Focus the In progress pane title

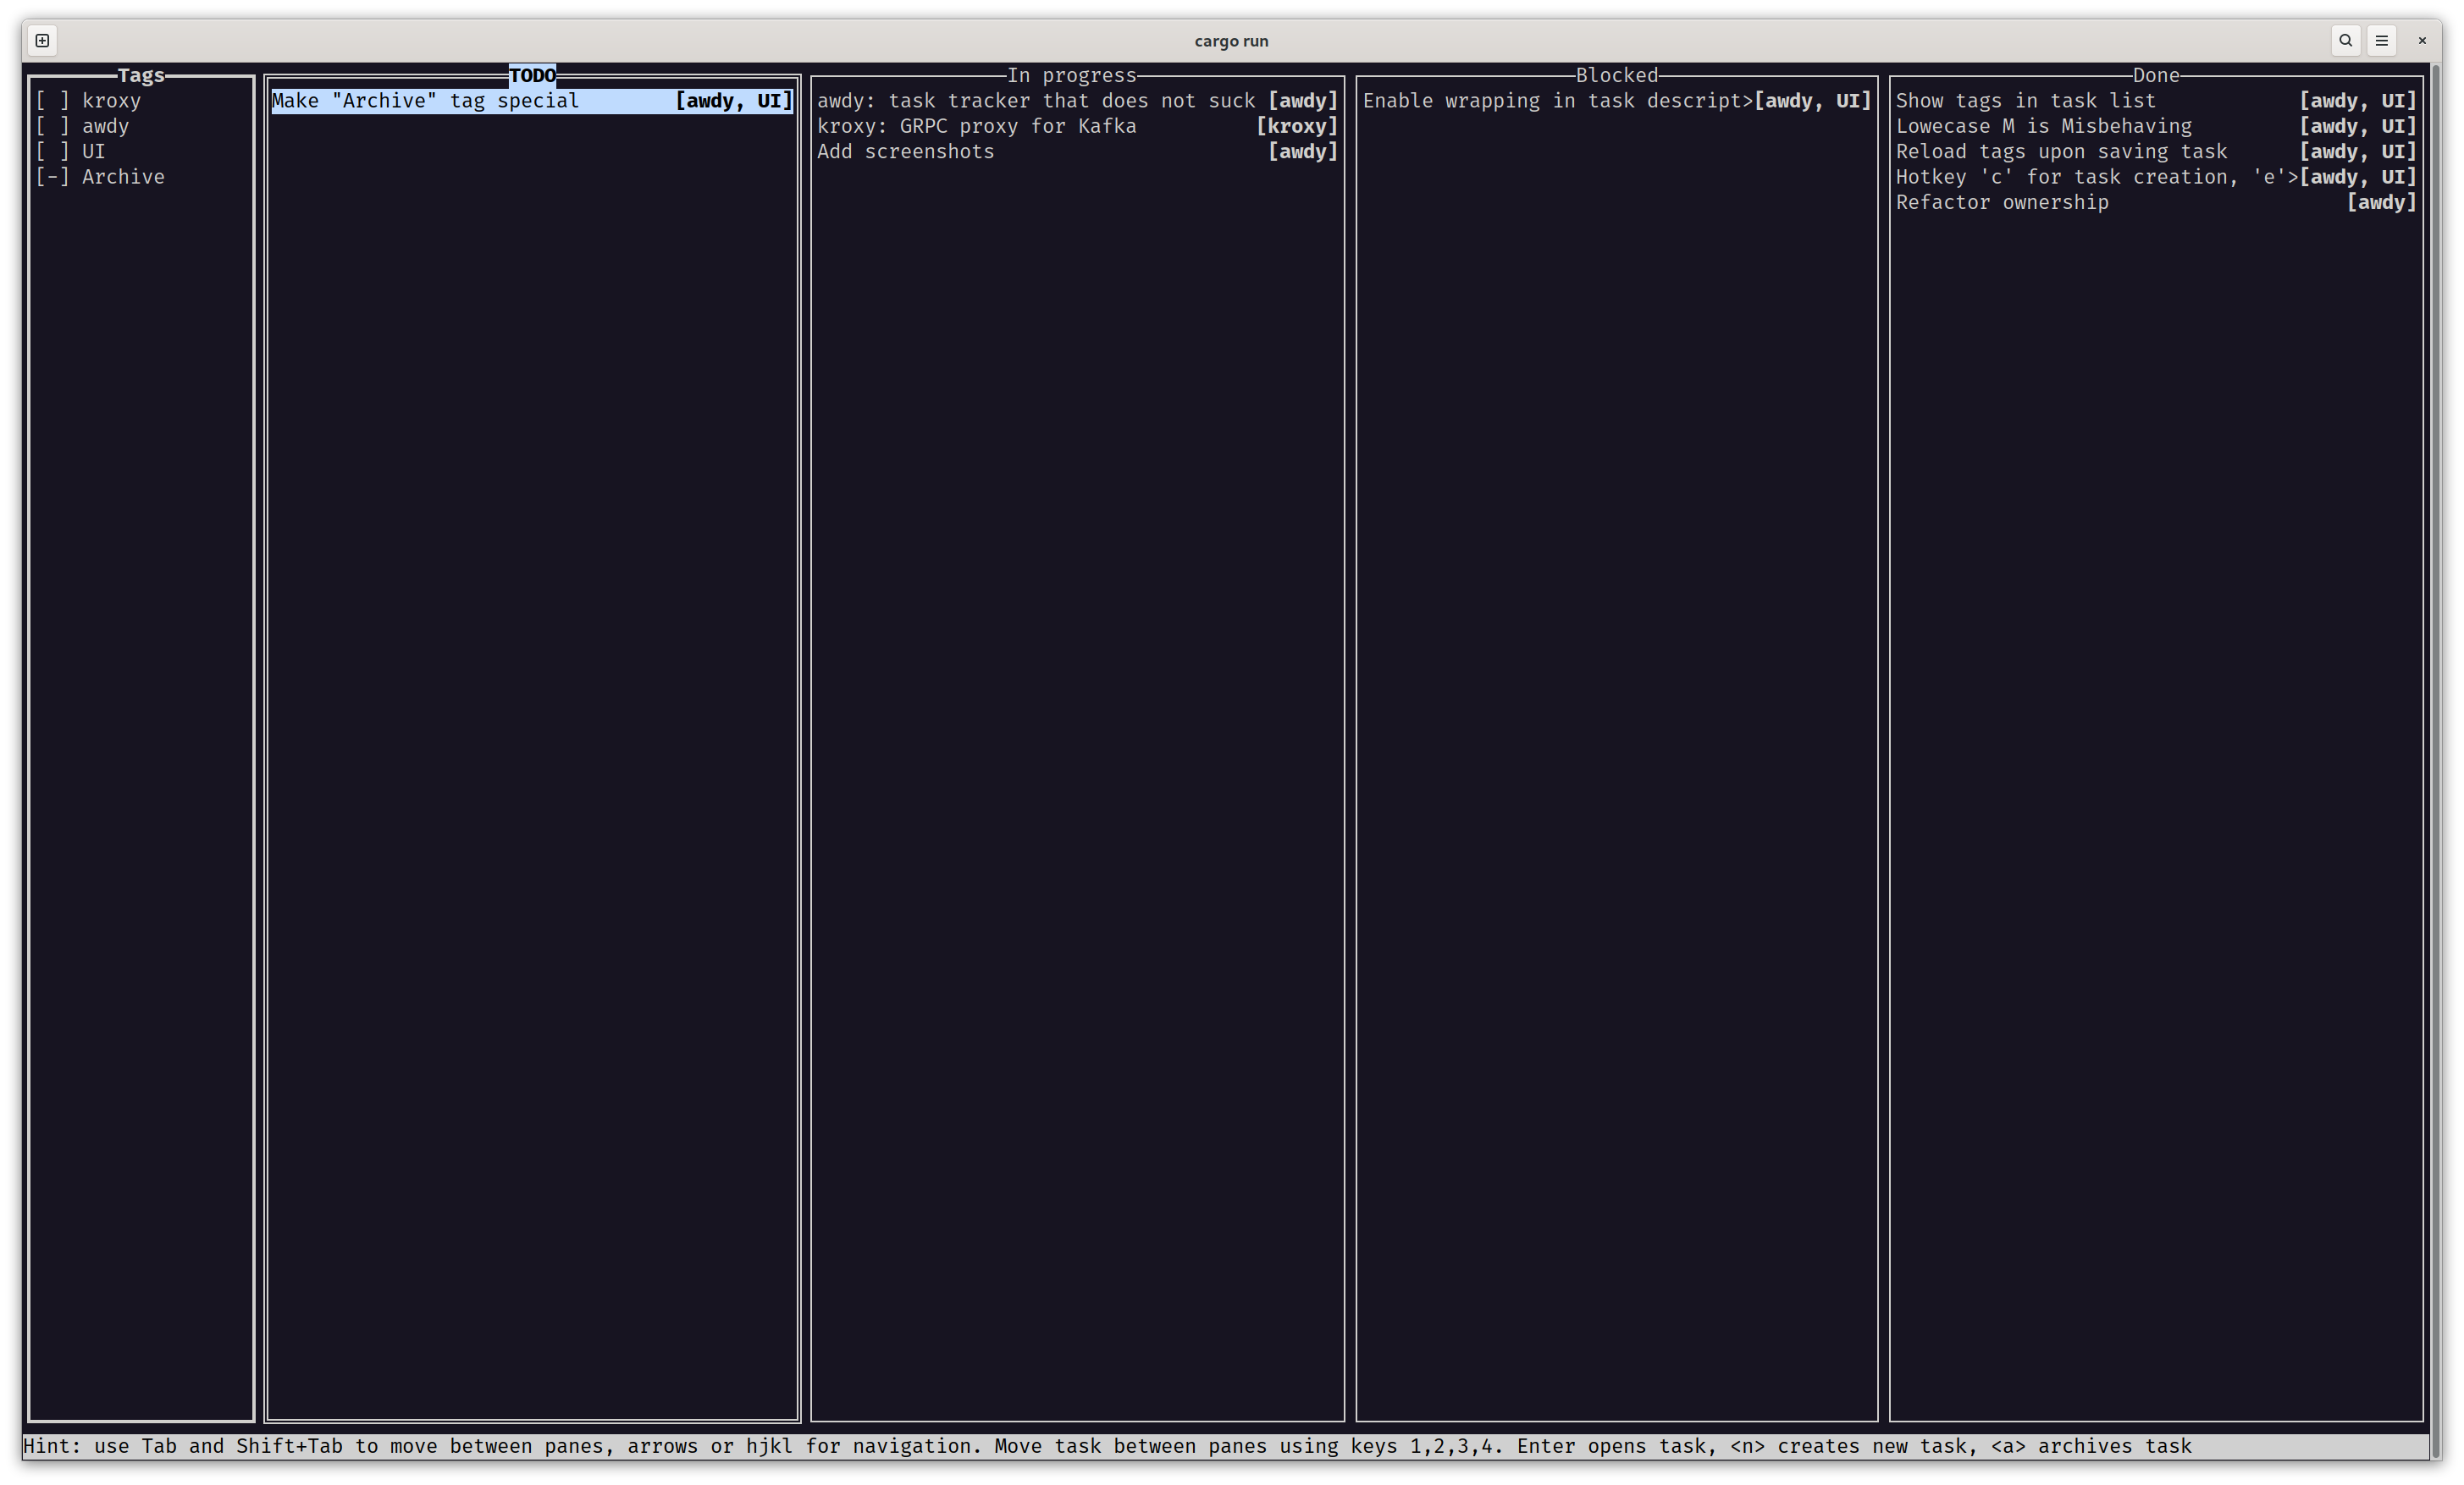(x=1072, y=75)
